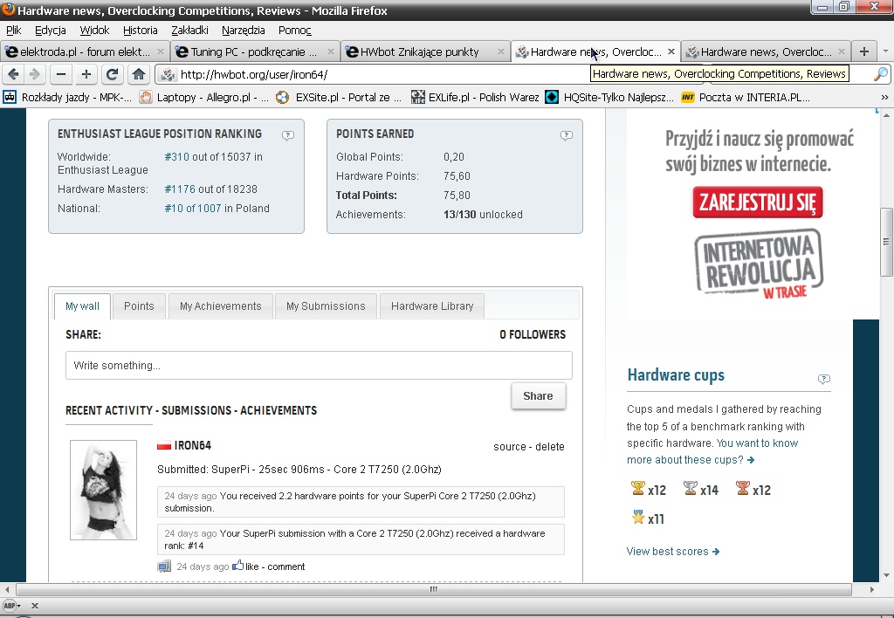
Task: Click the Share button
Action: pos(538,395)
